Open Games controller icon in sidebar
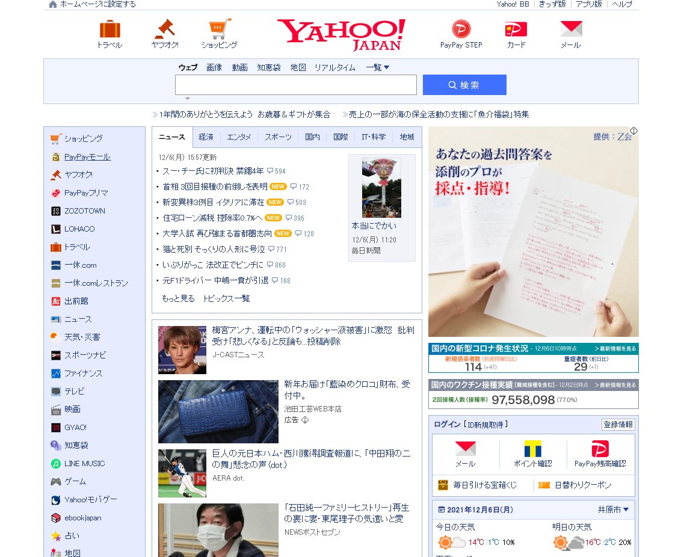The height and width of the screenshot is (557, 684). [56, 482]
